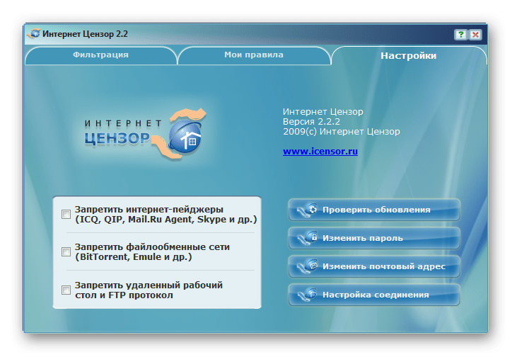512x357 pixels.
Task: Visit the www.icensor.ru link
Action: tap(320, 152)
